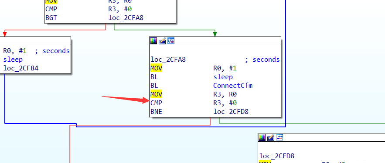Click BNE mnemonic in loc_2CFA8 block
This screenshot has height=163, width=385.
coord(156,112)
